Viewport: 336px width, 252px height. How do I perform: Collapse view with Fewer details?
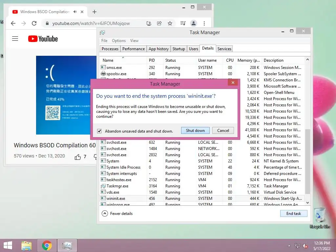pos(117,214)
